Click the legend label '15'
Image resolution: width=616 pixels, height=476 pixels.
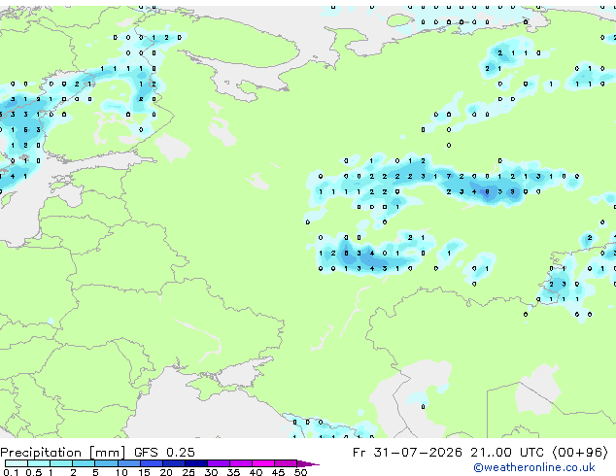click(144, 472)
